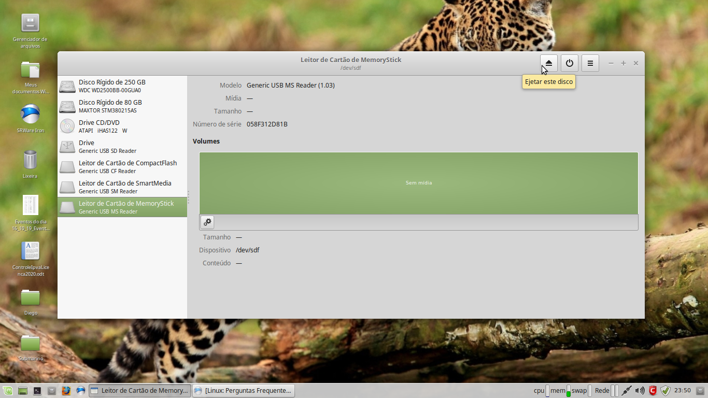Open the volume options gear button
The image size is (708, 398).
click(x=207, y=222)
